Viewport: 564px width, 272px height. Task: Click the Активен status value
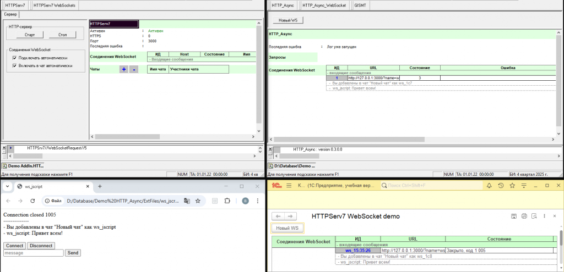(156, 31)
